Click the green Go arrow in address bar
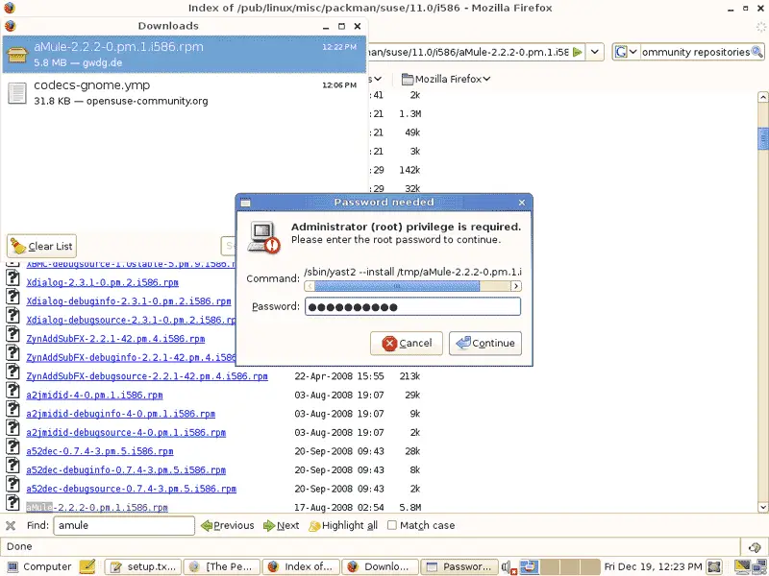 (578, 52)
